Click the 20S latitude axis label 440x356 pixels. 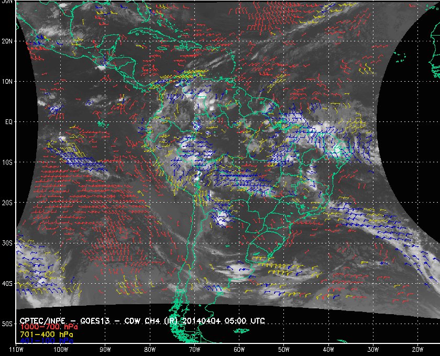pos(7,203)
